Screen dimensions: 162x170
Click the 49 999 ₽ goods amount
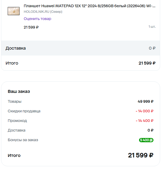(x=145, y=101)
